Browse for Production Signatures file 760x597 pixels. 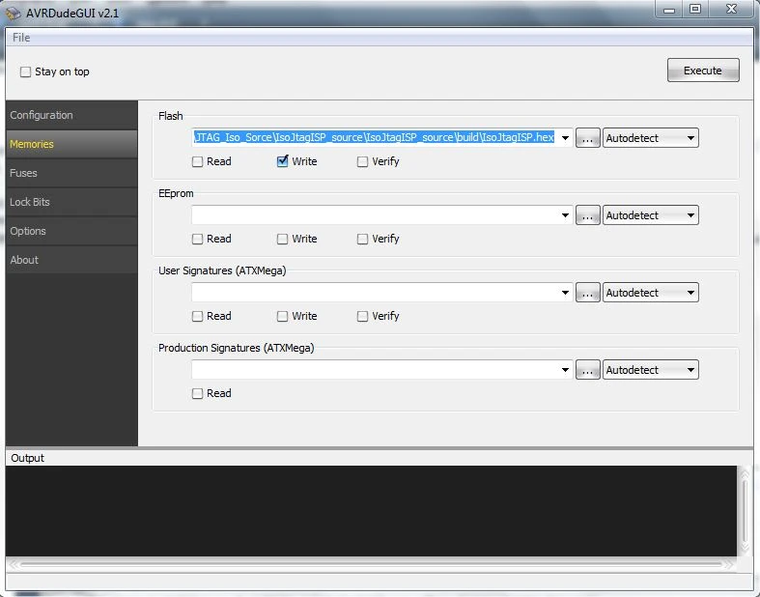tap(587, 370)
